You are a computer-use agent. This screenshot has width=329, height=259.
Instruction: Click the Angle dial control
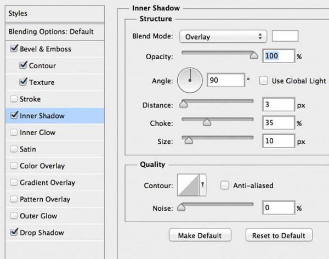pos(190,81)
